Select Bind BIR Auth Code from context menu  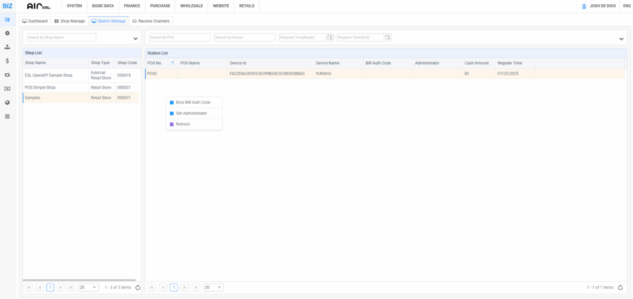click(x=193, y=102)
